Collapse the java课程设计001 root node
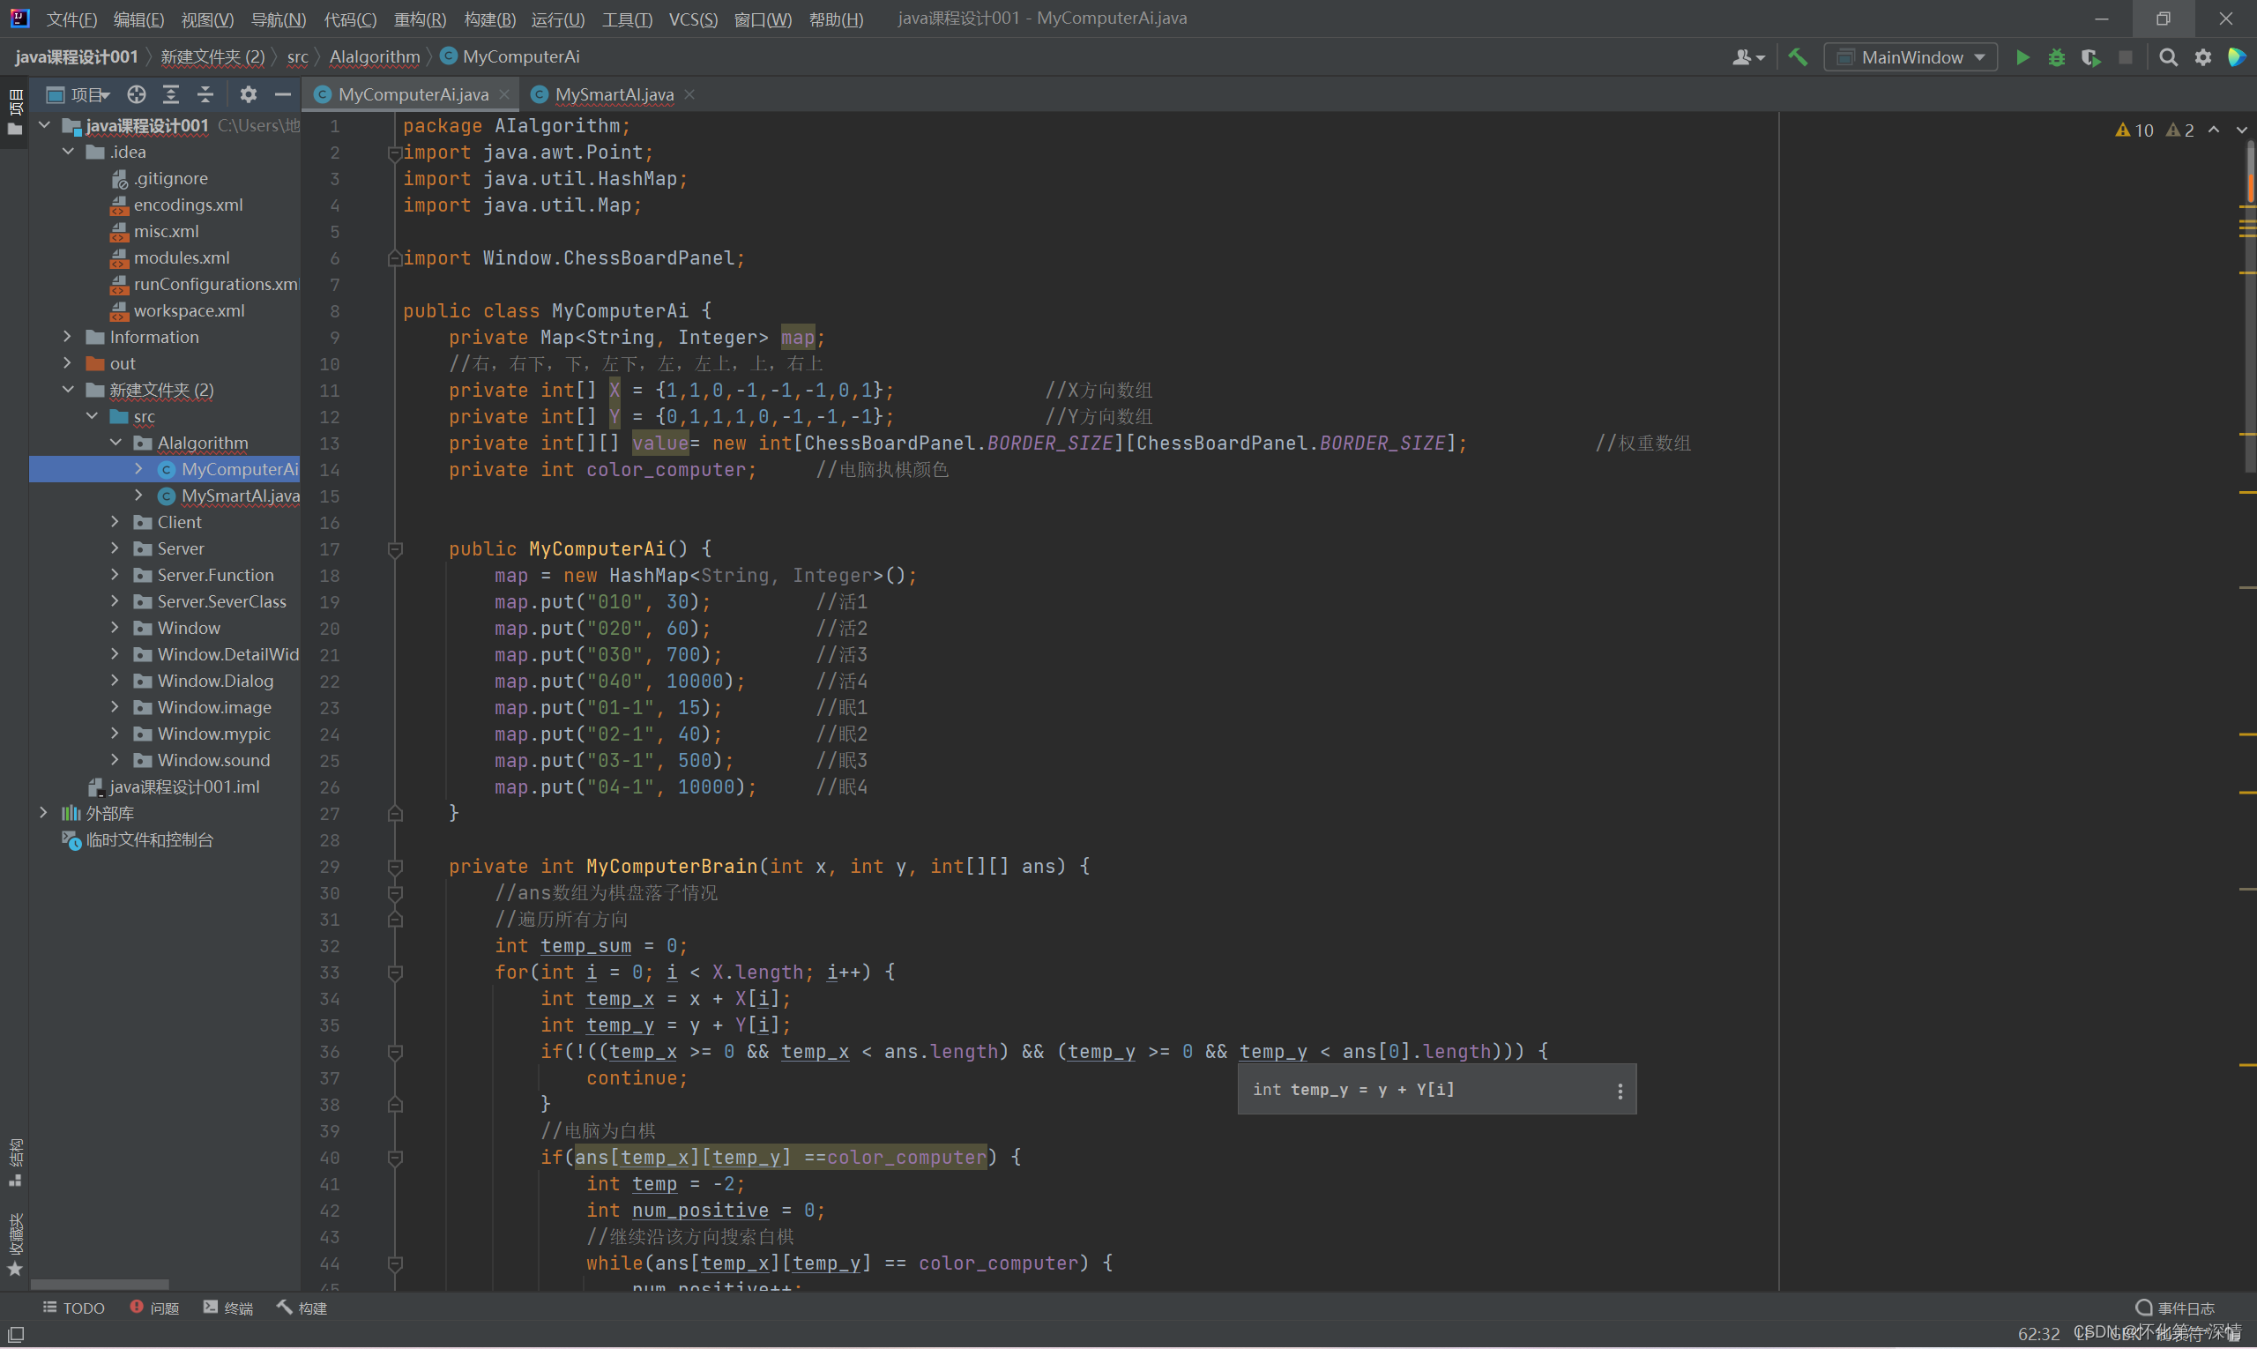2257x1349 pixels. click(45, 125)
